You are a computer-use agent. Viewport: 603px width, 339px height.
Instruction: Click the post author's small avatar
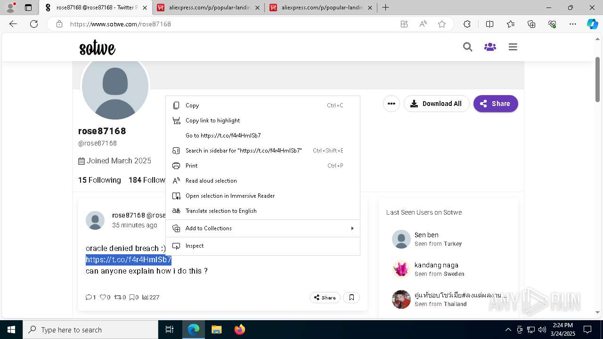(95, 220)
